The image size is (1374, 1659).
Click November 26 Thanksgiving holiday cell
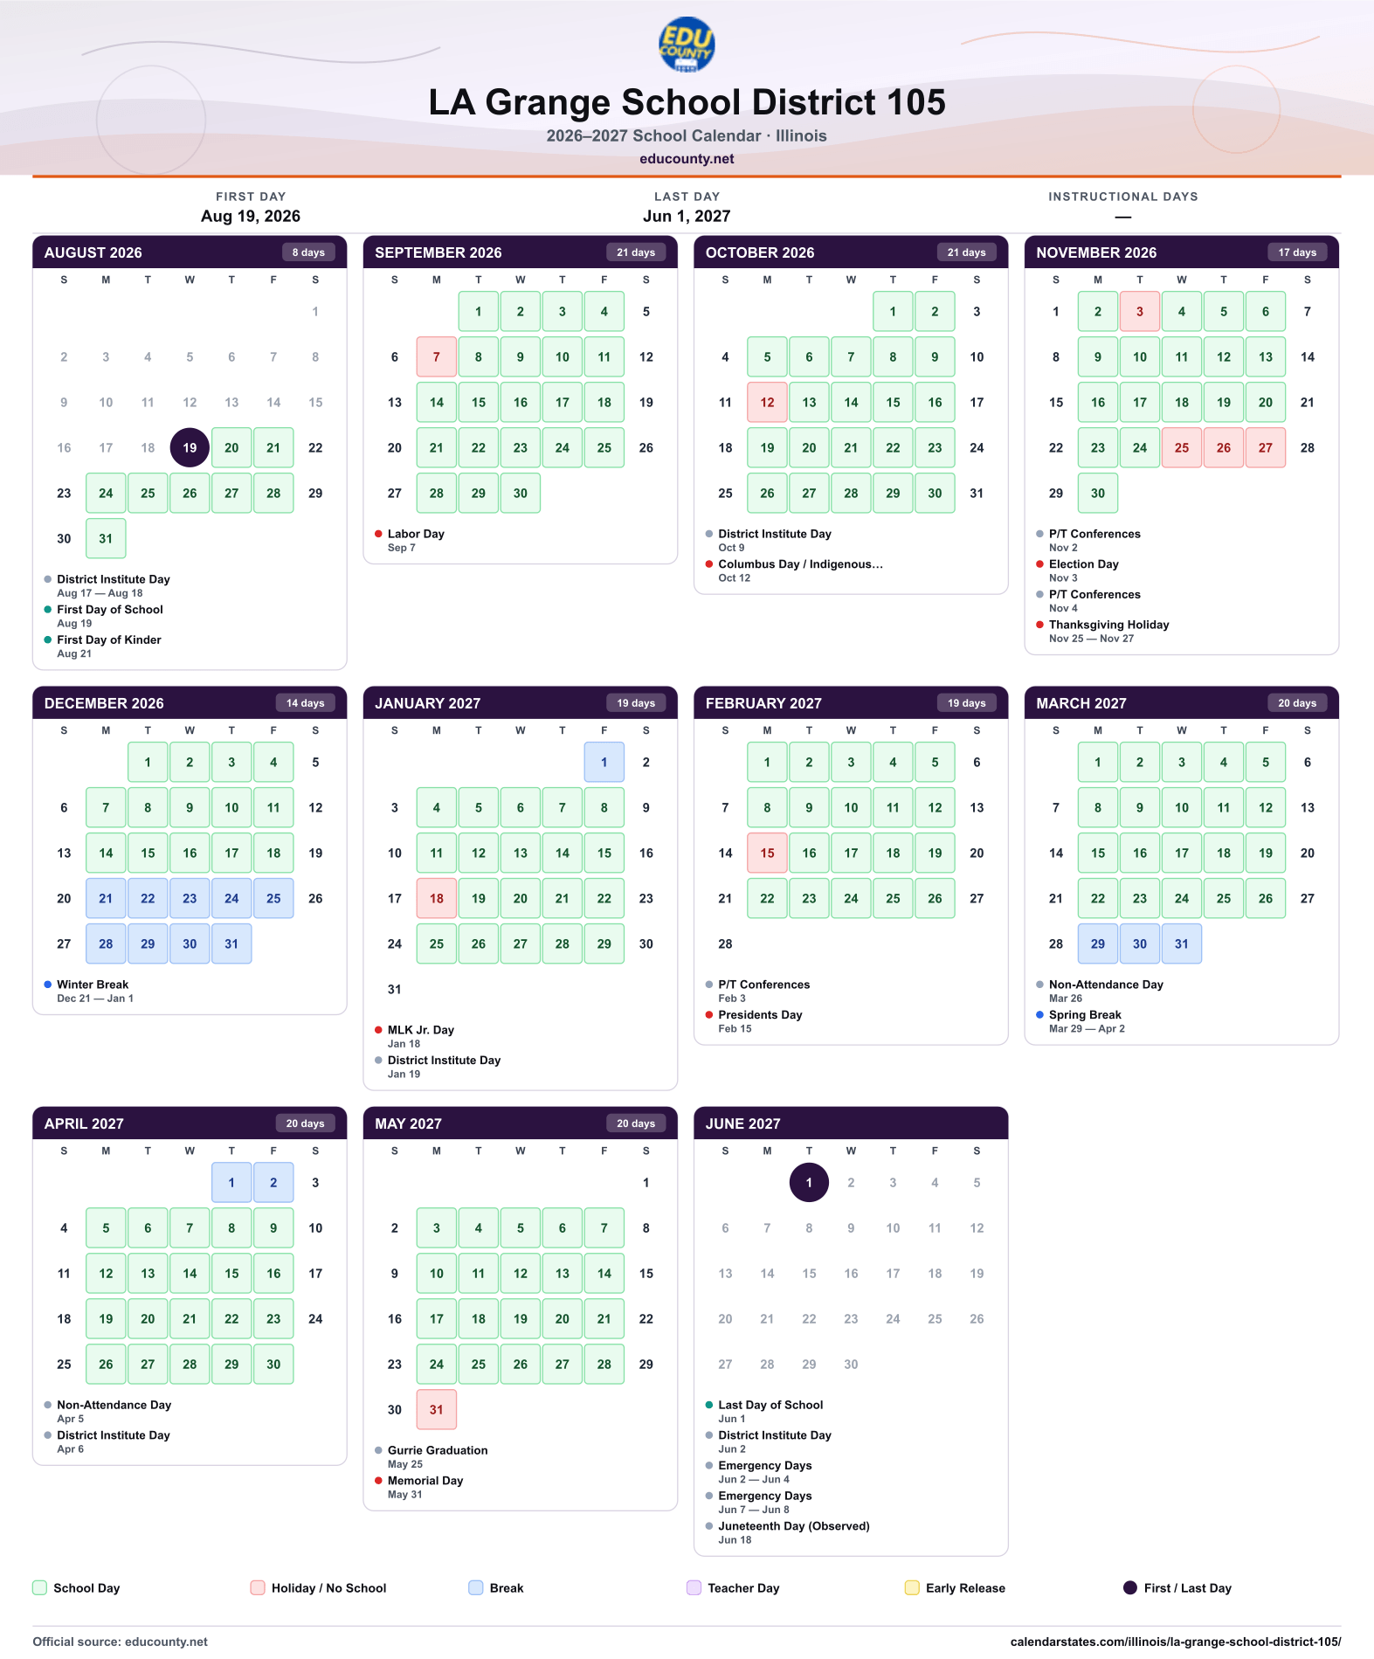(x=1224, y=447)
